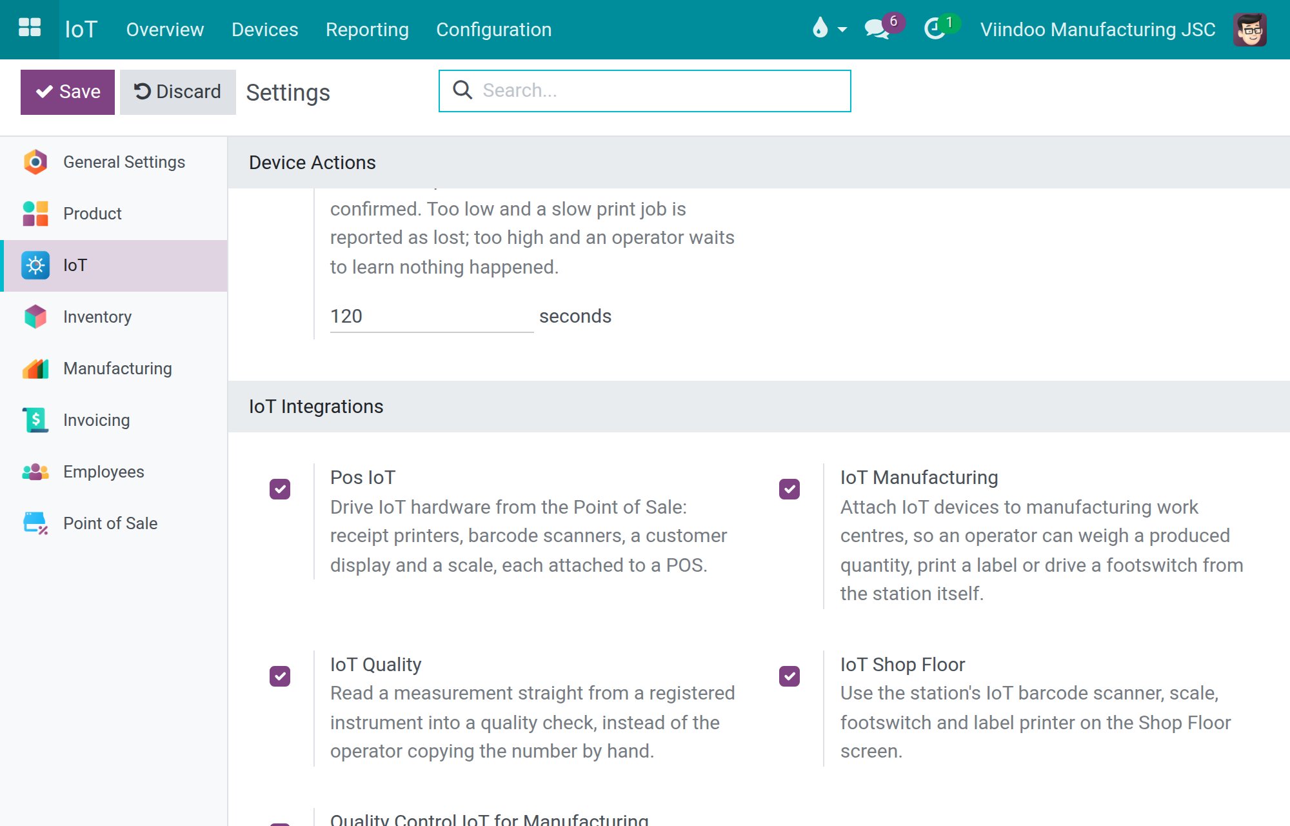The width and height of the screenshot is (1290, 826).
Task: Expand the dropdown arrow beside drop icon
Action: coord(842,30)
